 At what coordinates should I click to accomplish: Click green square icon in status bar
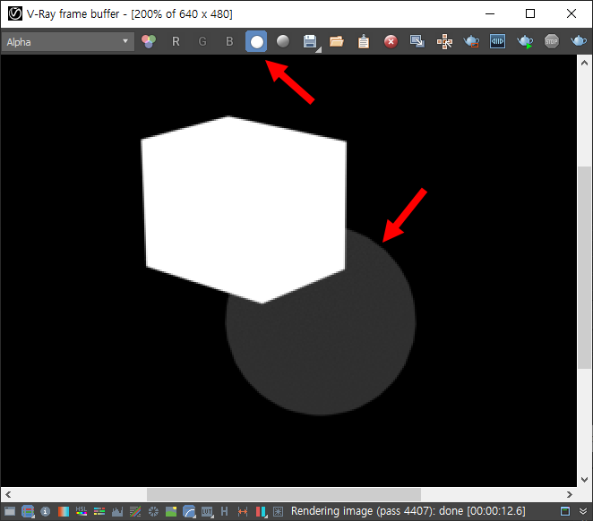click(x=565, y=511)
